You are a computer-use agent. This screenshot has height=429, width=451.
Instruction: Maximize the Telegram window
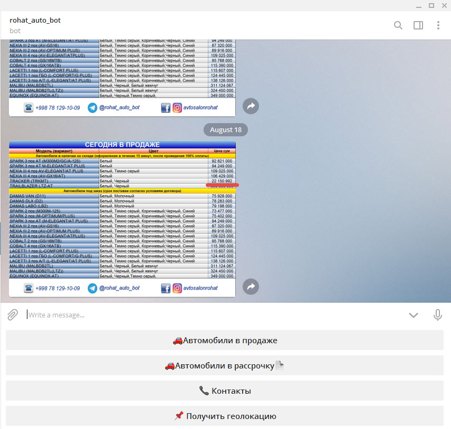coord(431,5)
